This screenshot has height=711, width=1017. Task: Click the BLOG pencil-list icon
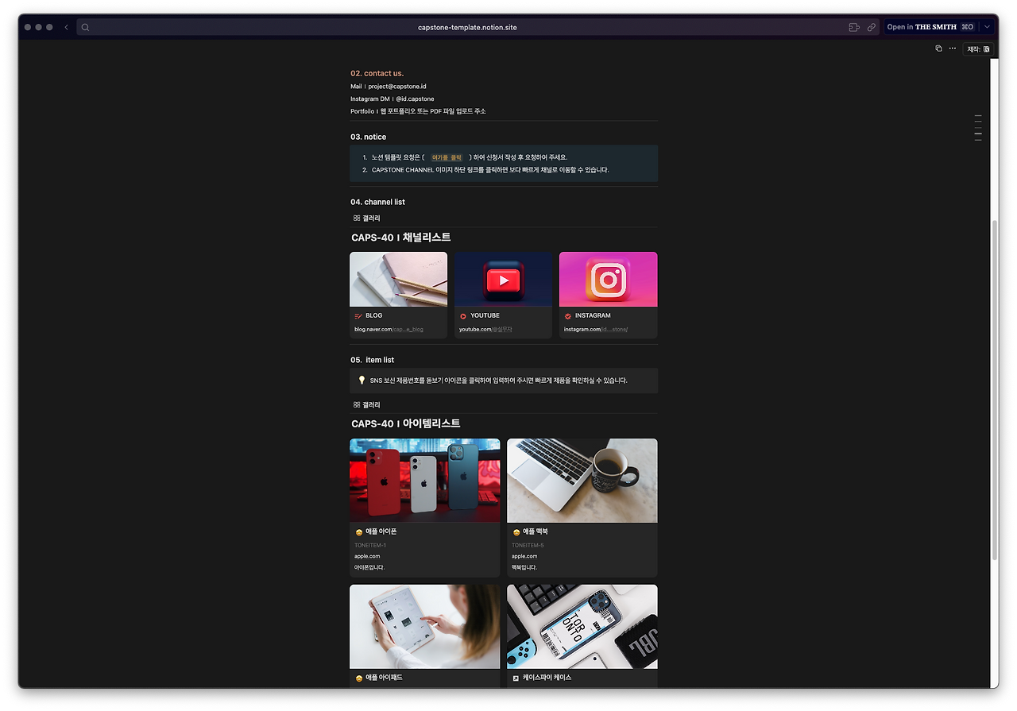click(x=358, y=316)
